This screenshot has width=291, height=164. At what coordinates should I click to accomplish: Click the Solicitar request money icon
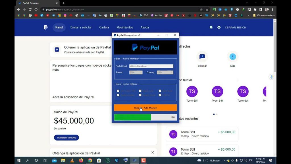click(x=202, y=57)
